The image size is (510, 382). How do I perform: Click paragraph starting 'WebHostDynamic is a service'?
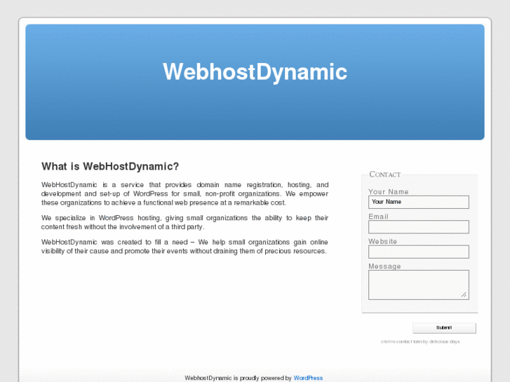coord(184,193)
